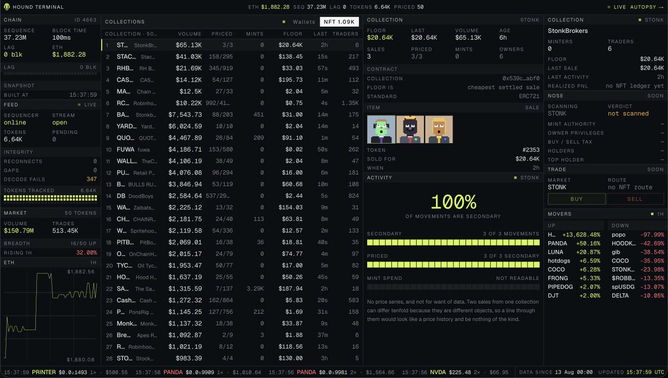Click the 100% secondary movements figure
Image resolution: width=668 pixels, height=378 pixels.
tap(454, 202)
